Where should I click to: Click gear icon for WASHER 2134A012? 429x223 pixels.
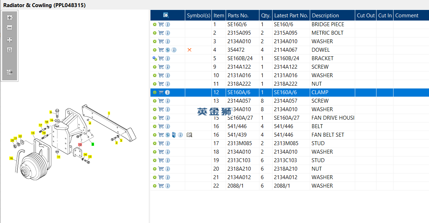[x=155, y=177]
